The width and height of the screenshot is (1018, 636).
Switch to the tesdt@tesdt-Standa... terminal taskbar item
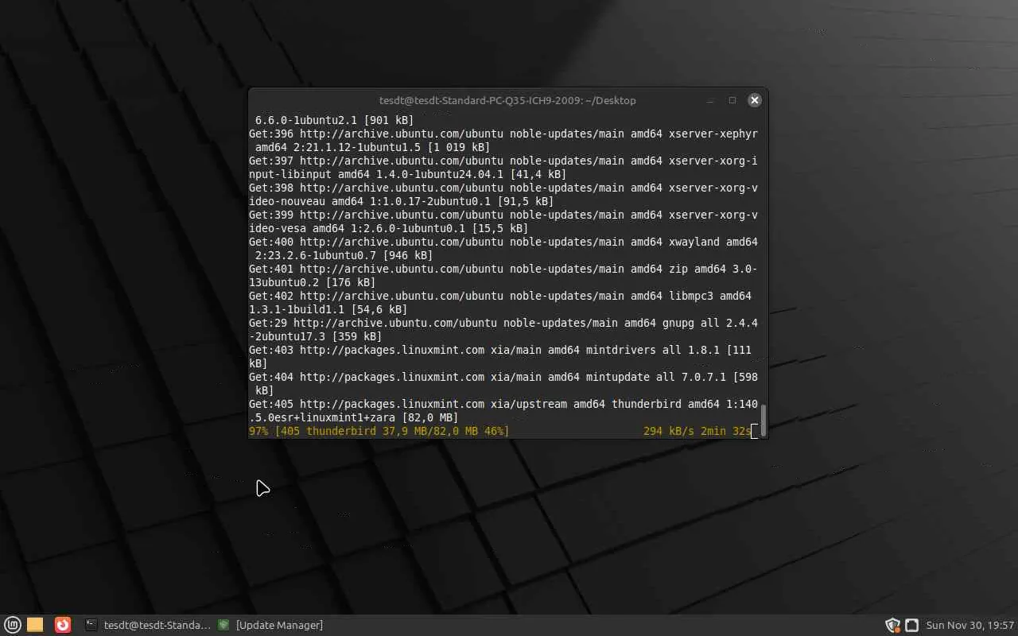pyautogui.click(x=148, y=625)
